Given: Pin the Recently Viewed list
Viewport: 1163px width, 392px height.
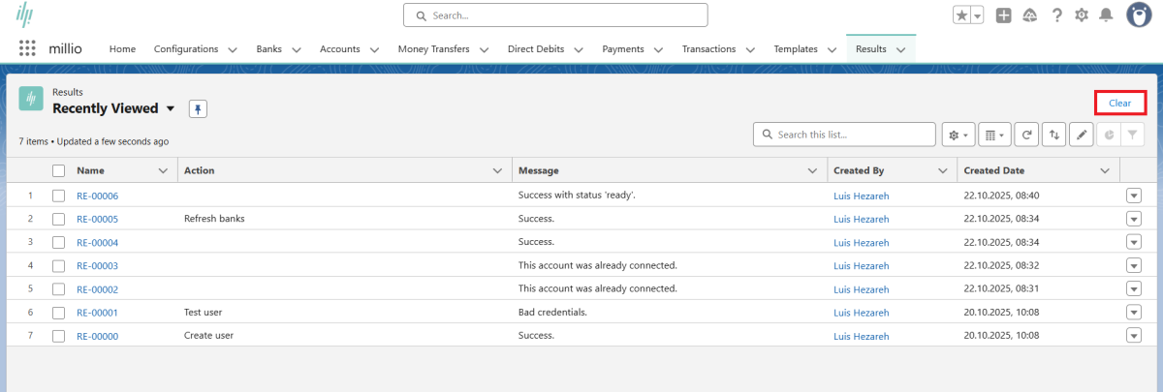Looking at the screenshot, I should pyautogui.click(x=198, y=108).
